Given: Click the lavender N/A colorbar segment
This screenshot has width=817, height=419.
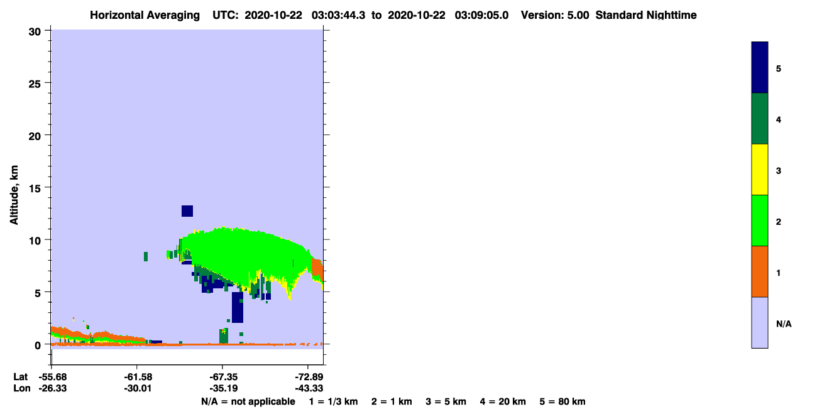Looking at the screenshot, I should pyautogui.click(x=760, y=322).
